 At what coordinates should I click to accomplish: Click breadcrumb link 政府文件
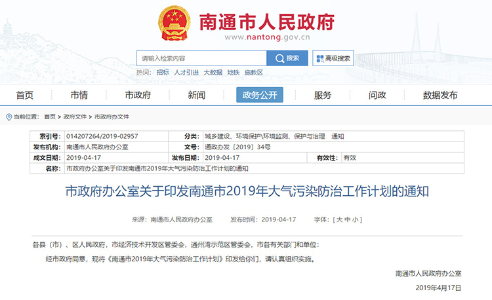click(75, 117)
